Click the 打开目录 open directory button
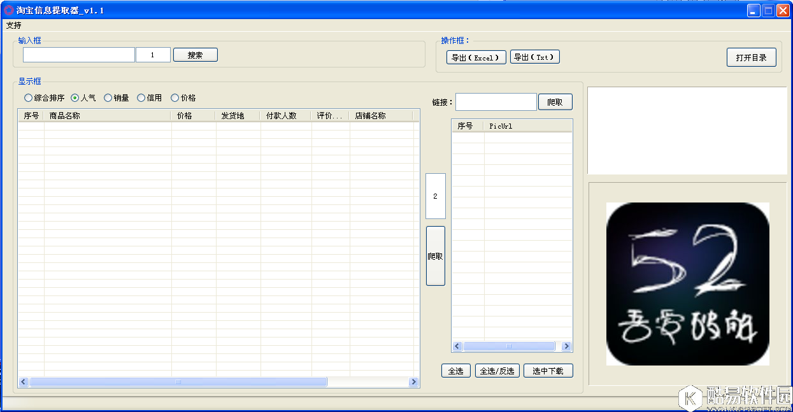793x412 pixels. pos(751,57)
